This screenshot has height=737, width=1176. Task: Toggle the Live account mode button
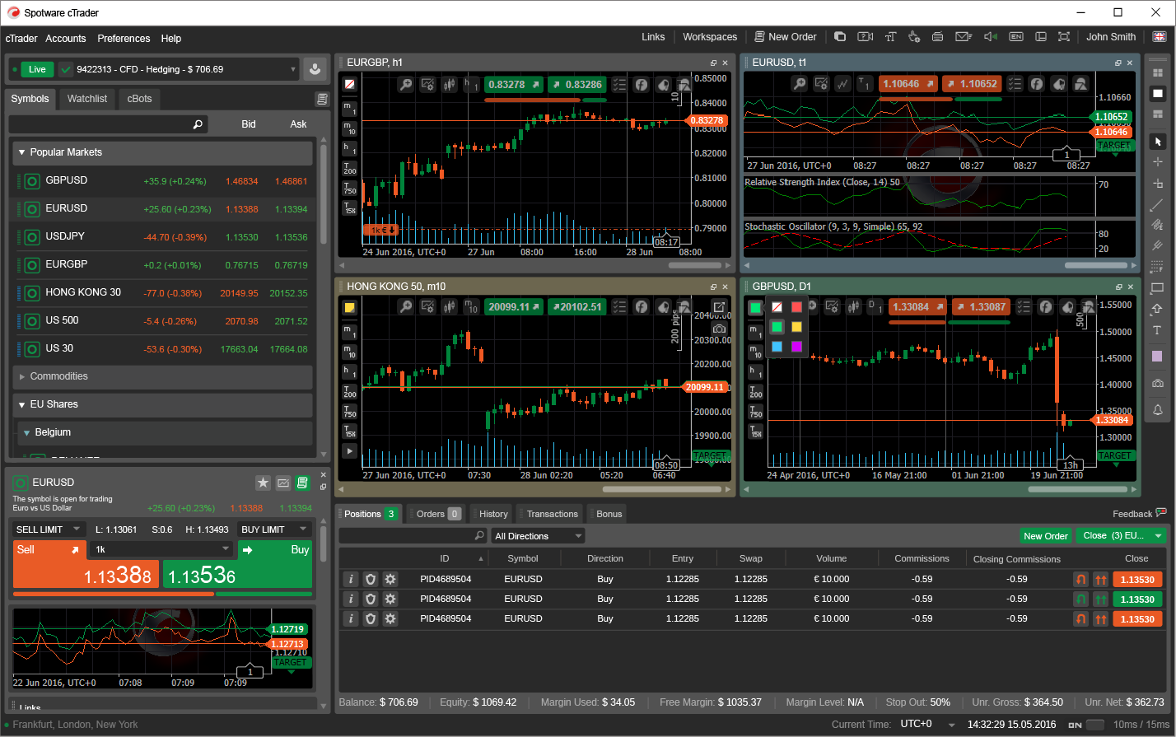(x=37, y=69)
